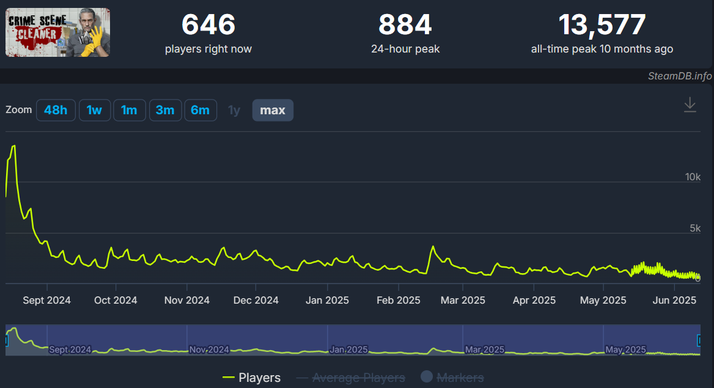The height and width of the screenshot is (388, 714).
Task: Click the Nov 2024 area in navigator
Action: [208, 350]
